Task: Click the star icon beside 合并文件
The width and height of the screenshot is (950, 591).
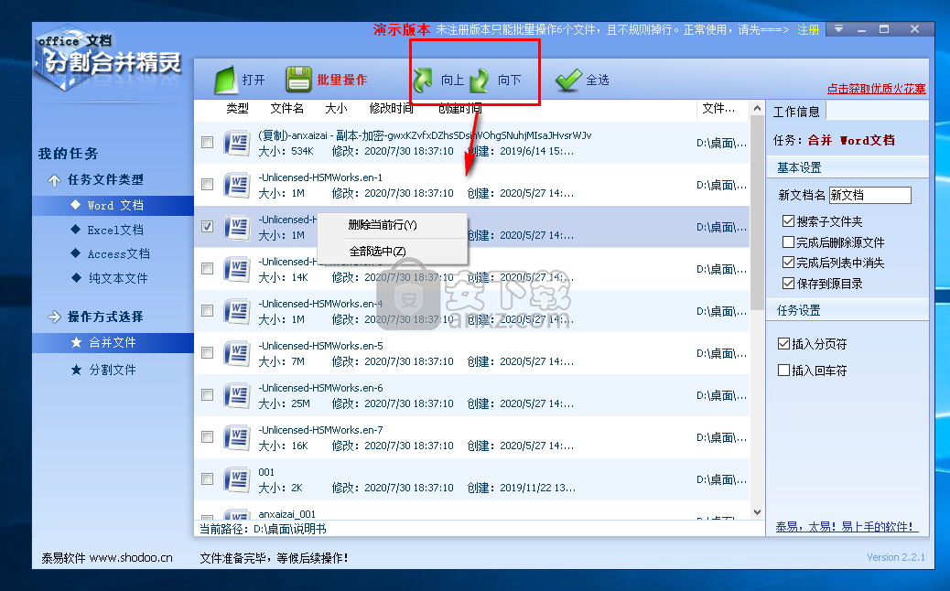Action: [76, 342]
